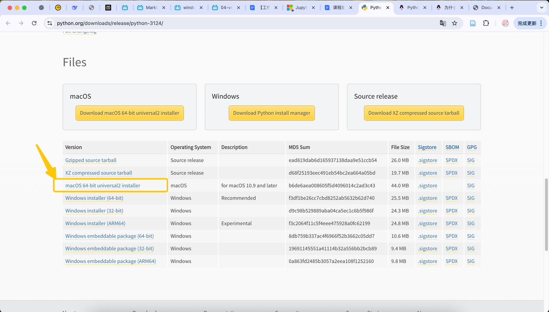Open the Extensions puzzle icon
Image resolution: width=549 pixels, height=312 pixels.
(x=486, y=23)
